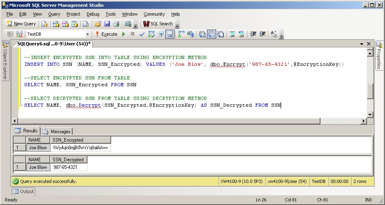The height and width of the screenshot is (205, 385).
Task: Select the 987-65-4321 result cell
Action: point(69,167)
